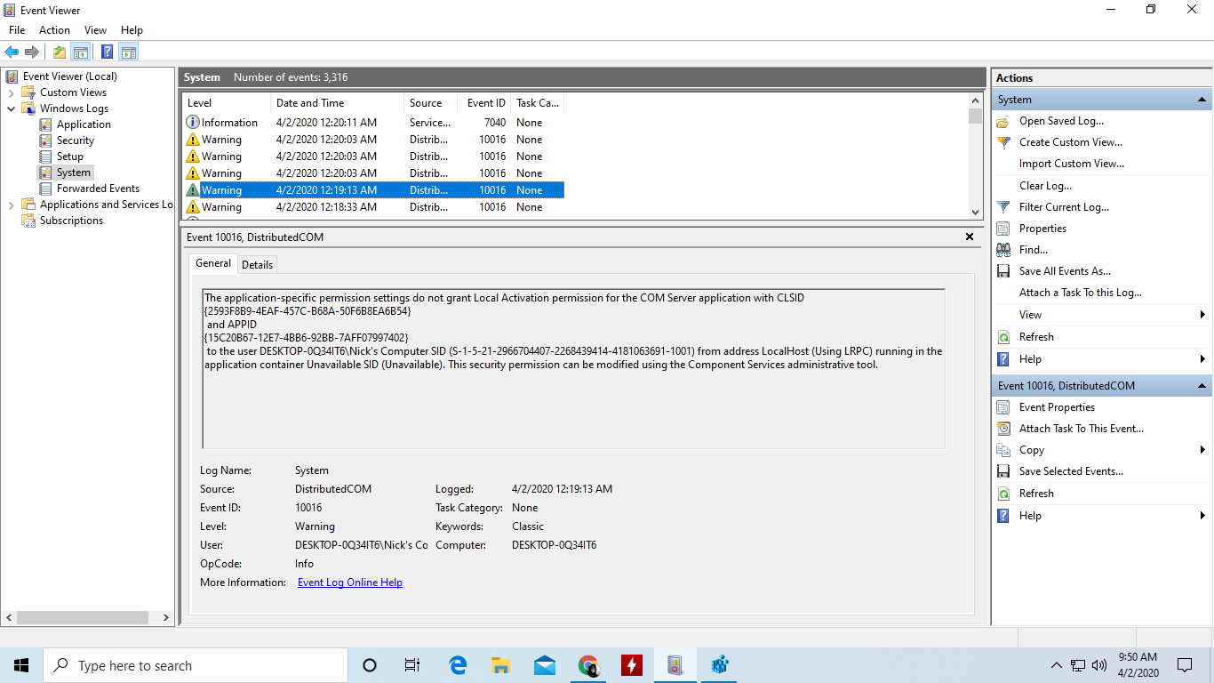Click the Up One Level folder icon

(60, 52)
